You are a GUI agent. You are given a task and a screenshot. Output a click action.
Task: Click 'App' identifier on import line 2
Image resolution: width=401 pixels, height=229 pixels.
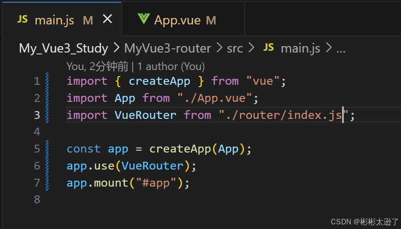point(124,99)
